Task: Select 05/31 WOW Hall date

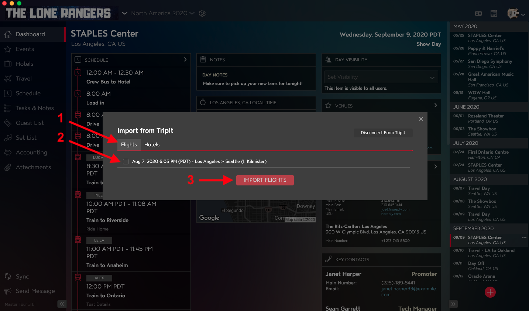Action: tap(488, 95)
